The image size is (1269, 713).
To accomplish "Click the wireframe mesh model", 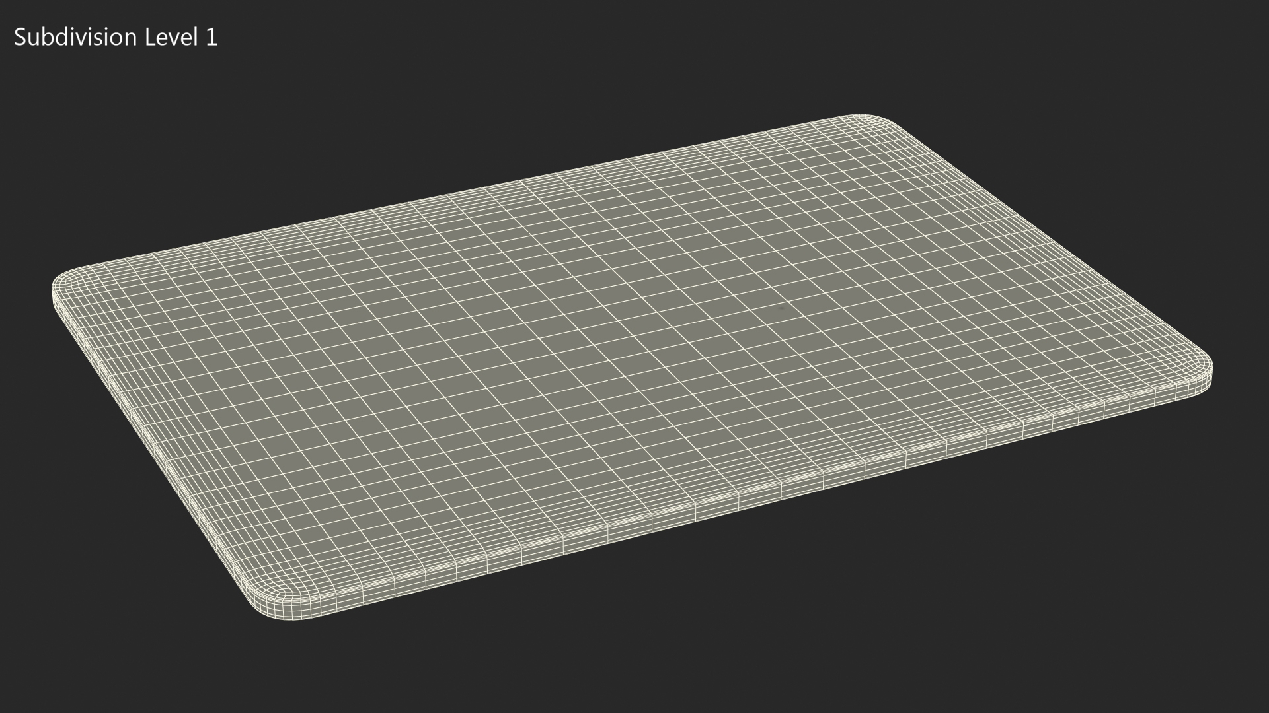I will click(x=633, y=367).
